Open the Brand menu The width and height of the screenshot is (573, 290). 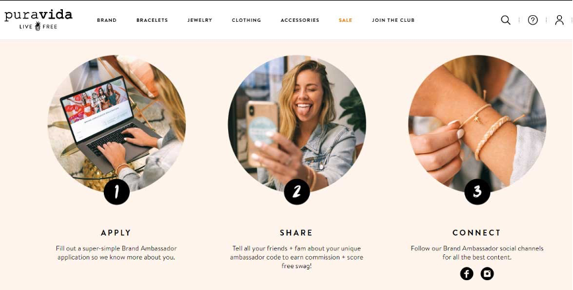coord(107,20)
